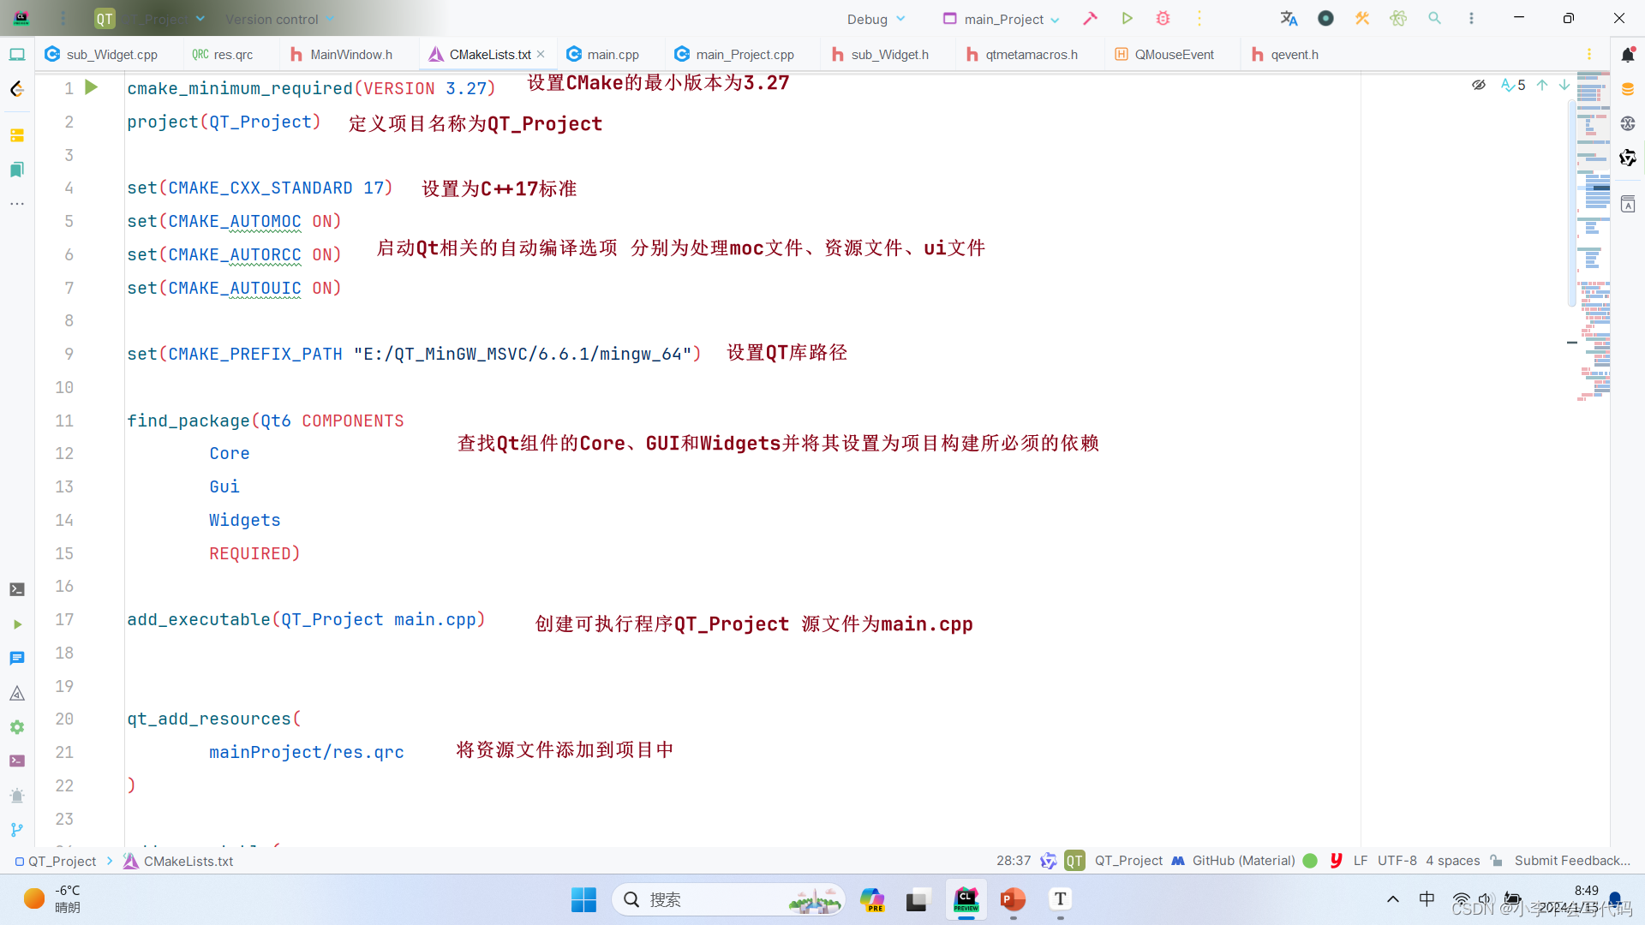Open CLion icon in the taskbar
The height and width of the screenshot is (925, 1645).
[966, 899]
